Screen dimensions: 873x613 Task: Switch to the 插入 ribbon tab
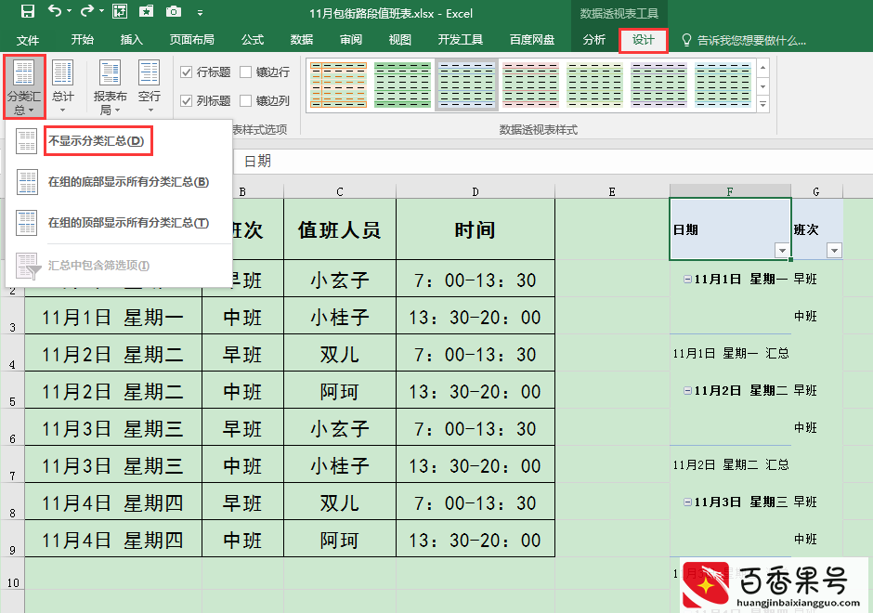(131, 40)
